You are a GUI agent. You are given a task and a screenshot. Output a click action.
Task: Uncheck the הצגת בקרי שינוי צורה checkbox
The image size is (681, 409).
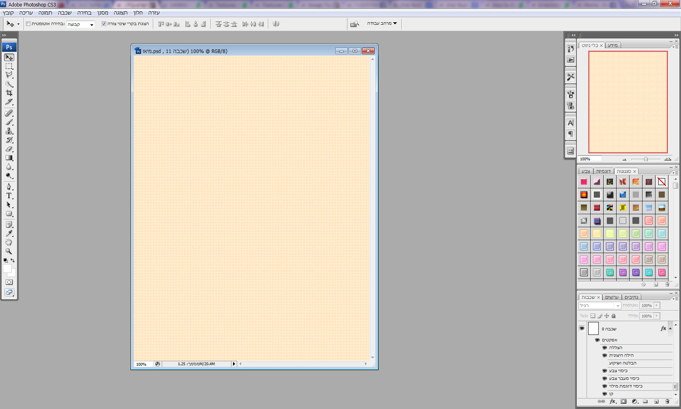[104, 24]
